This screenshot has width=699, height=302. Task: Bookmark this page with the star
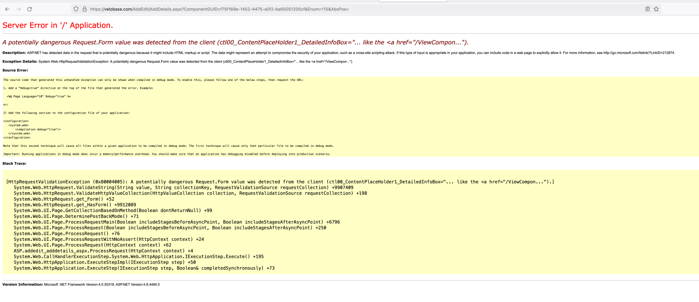point(656,9)
